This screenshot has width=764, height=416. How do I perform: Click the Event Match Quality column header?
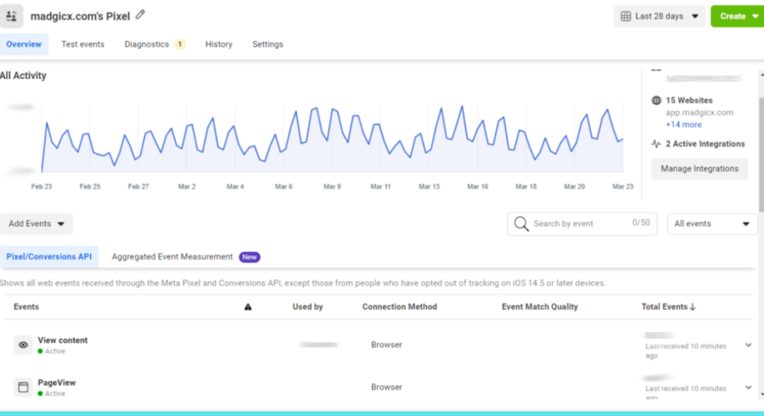tap(540, 307)
